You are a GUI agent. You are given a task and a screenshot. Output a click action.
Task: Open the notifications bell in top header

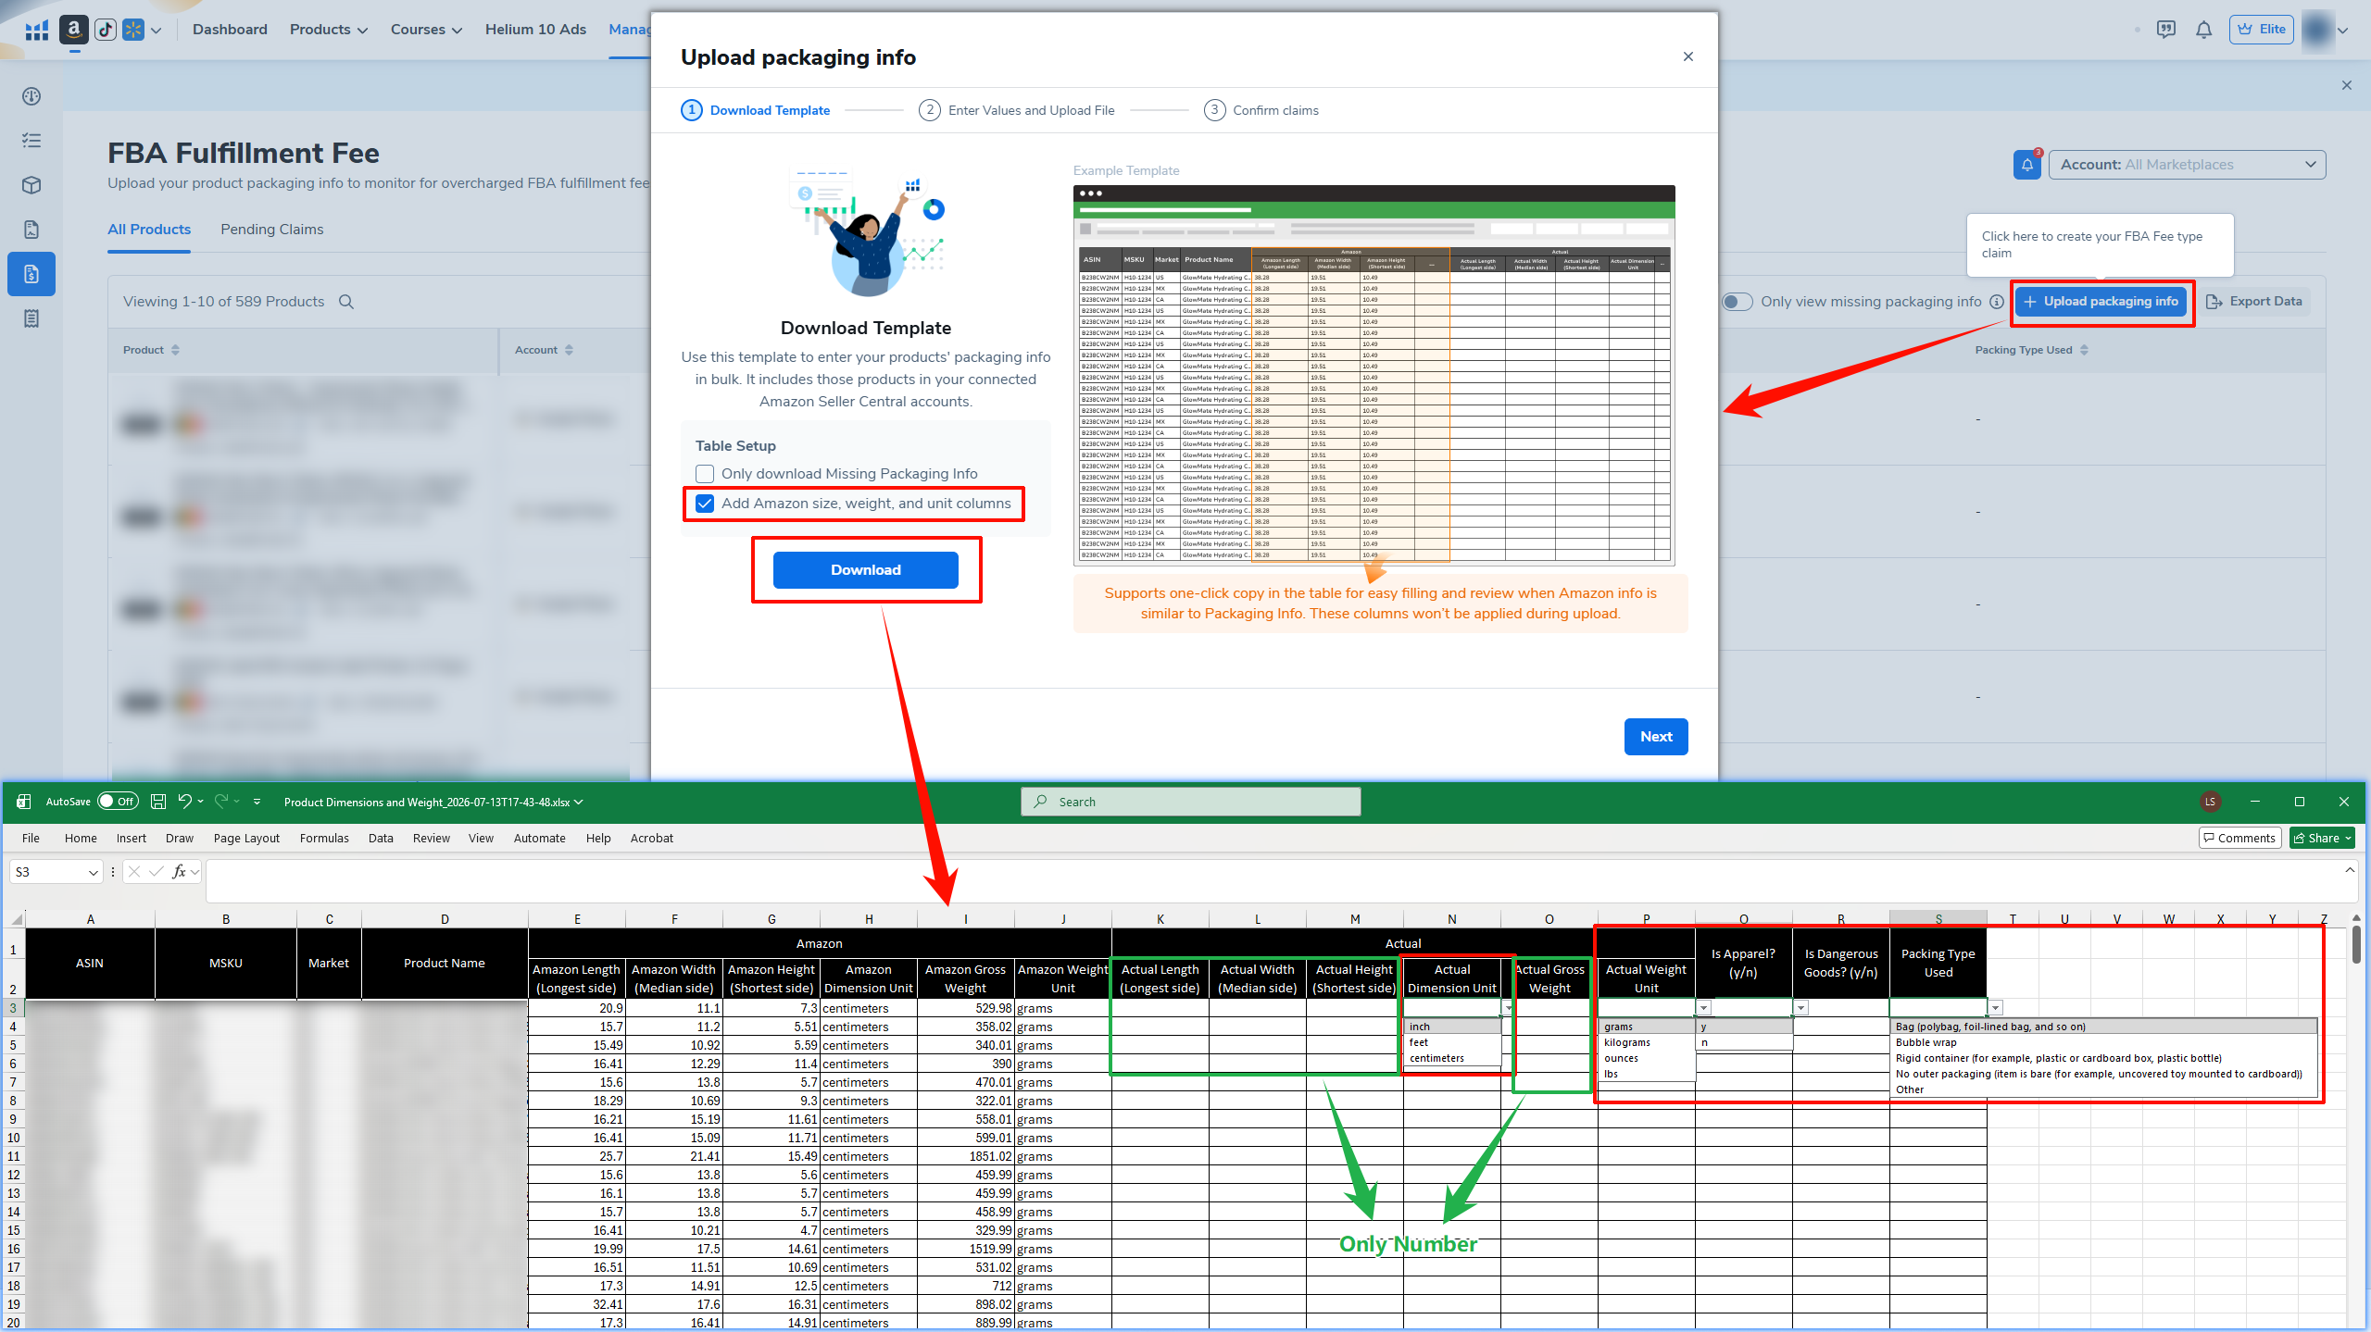tap(2204, 30)
